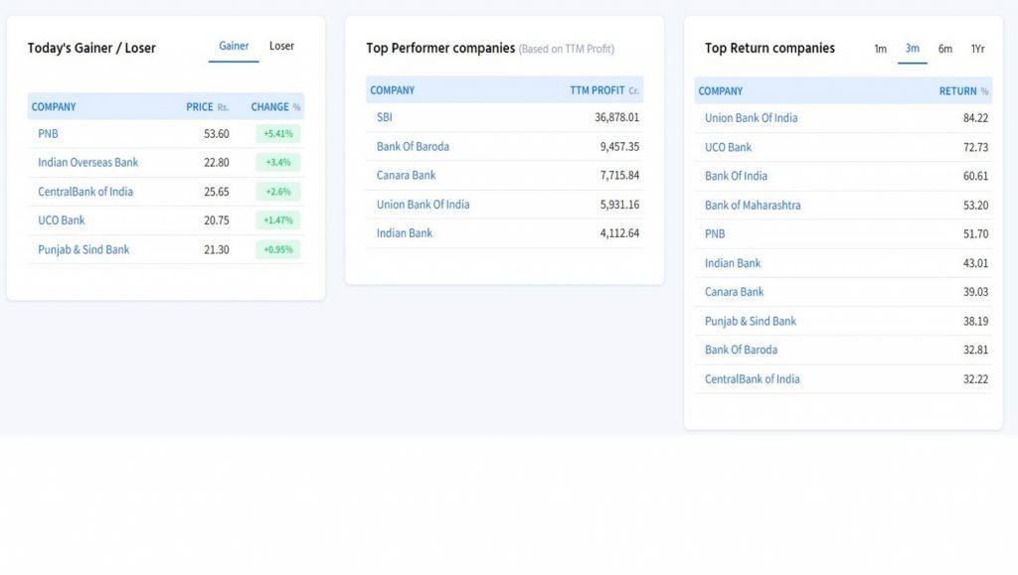Select the price value 25.65

point(216,192)
